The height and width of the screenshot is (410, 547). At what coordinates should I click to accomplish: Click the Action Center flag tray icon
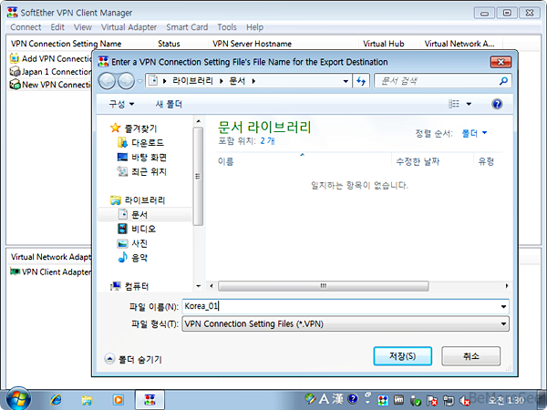click(432, 401)
